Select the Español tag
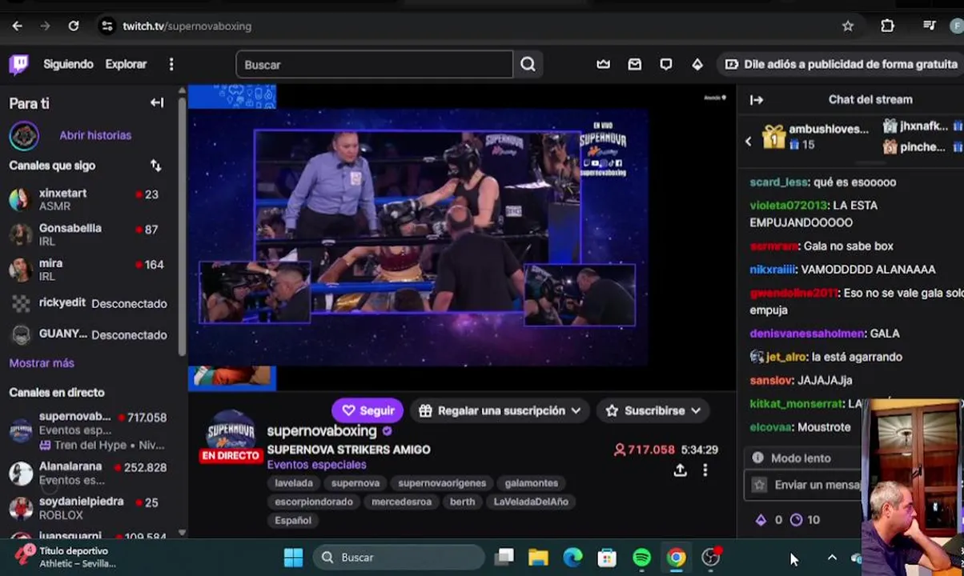Viewport: 964px width, 576px height. 293,520
